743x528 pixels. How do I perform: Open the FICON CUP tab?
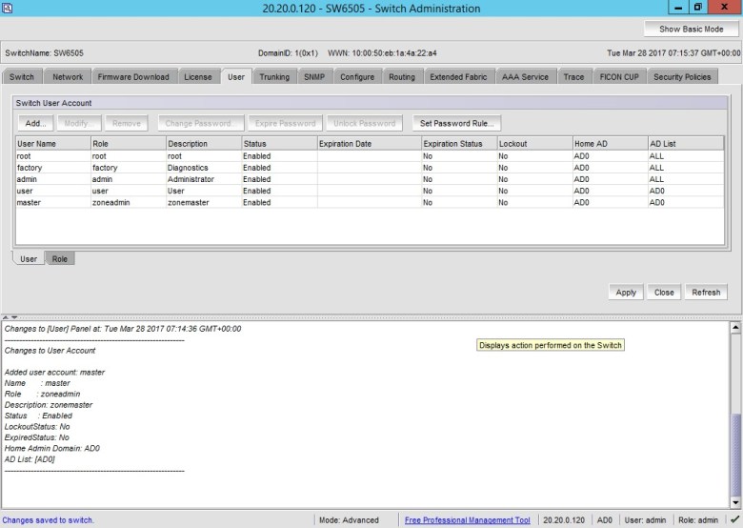click(619, 77)
